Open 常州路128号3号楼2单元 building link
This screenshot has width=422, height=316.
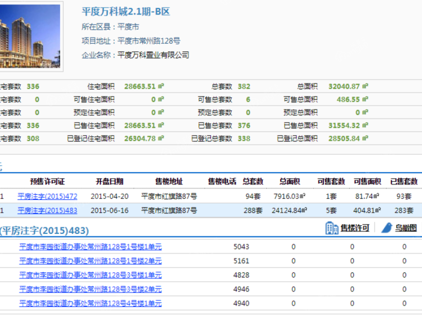point(90,289)
